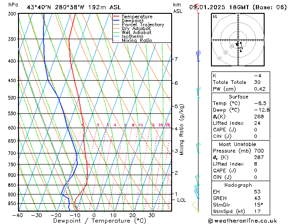Click the Most Unstable Lifted Index value 8
The width and height of the screenshot is (291, 224).
pos(256,164)
